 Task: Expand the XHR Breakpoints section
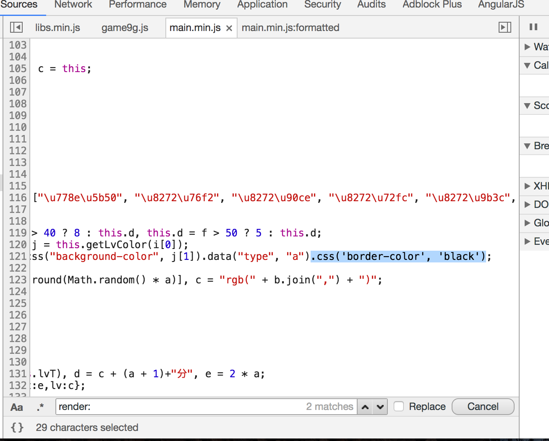[x=528, y=186]
